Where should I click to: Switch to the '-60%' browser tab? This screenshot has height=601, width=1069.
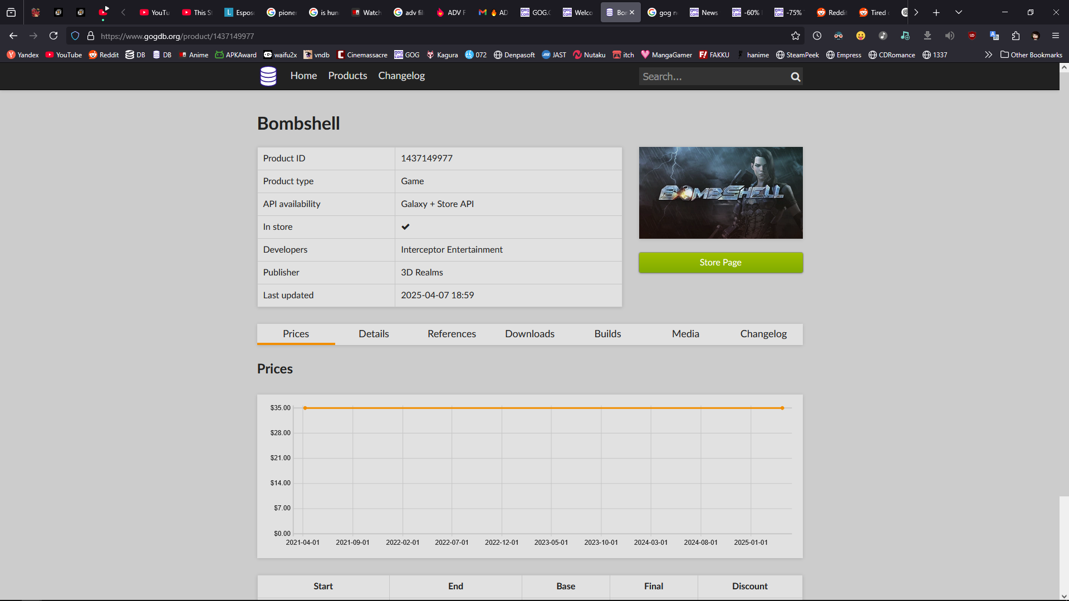point(747,12)
